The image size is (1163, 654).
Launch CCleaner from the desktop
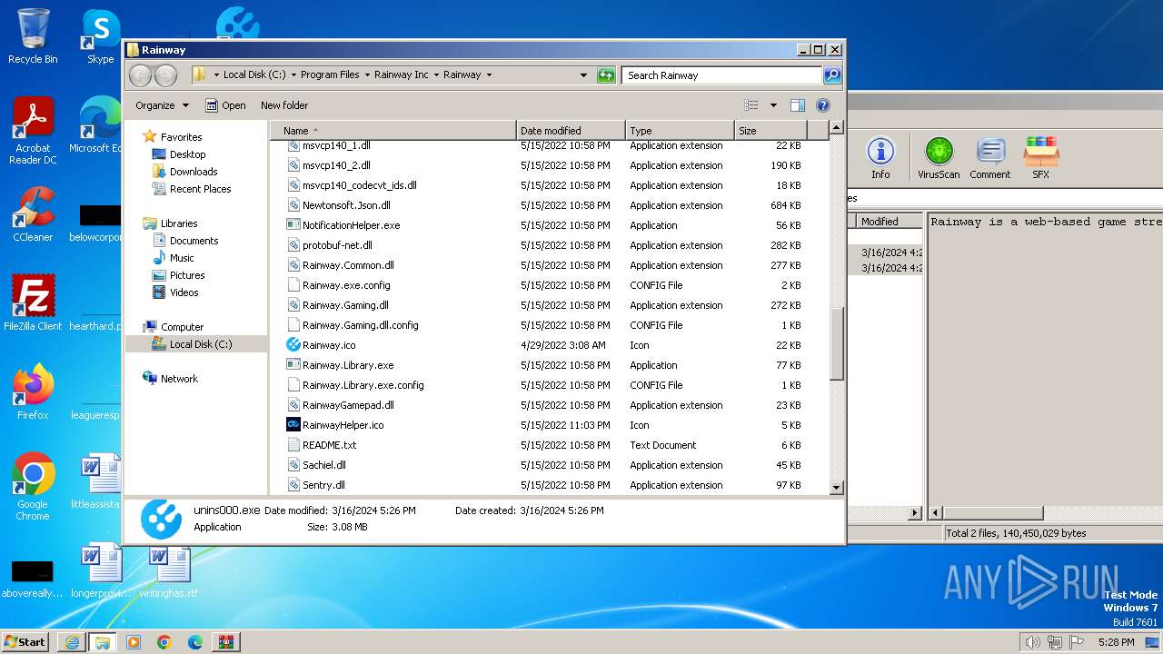point(33,214)
